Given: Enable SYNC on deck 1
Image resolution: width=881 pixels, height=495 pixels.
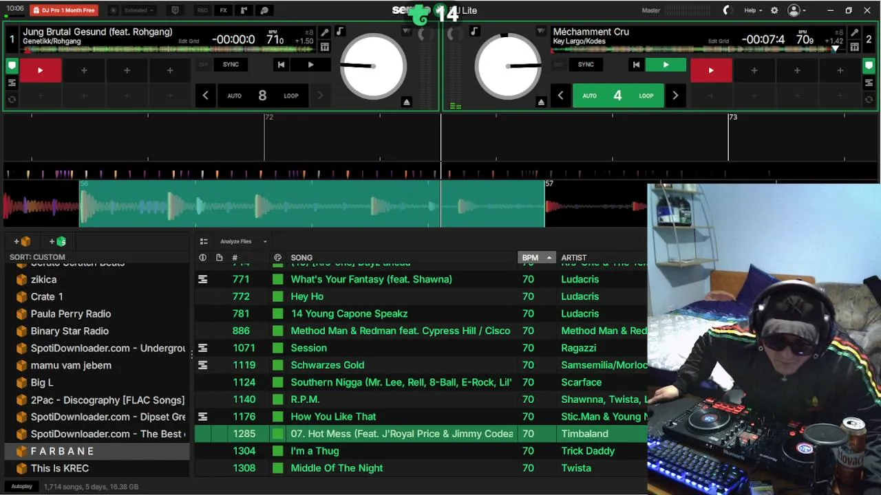Looking at the screenshot, I should pyautogui.click(x=231, y=65).
